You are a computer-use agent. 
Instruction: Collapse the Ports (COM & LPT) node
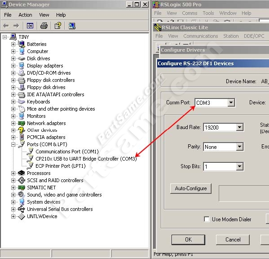13,144
